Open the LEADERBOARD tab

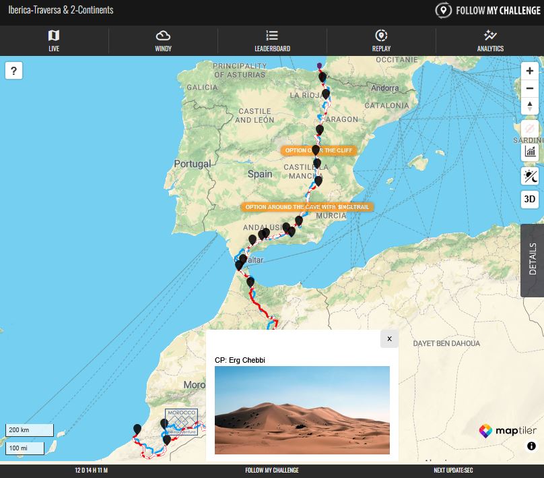click(x=272, y=40)
